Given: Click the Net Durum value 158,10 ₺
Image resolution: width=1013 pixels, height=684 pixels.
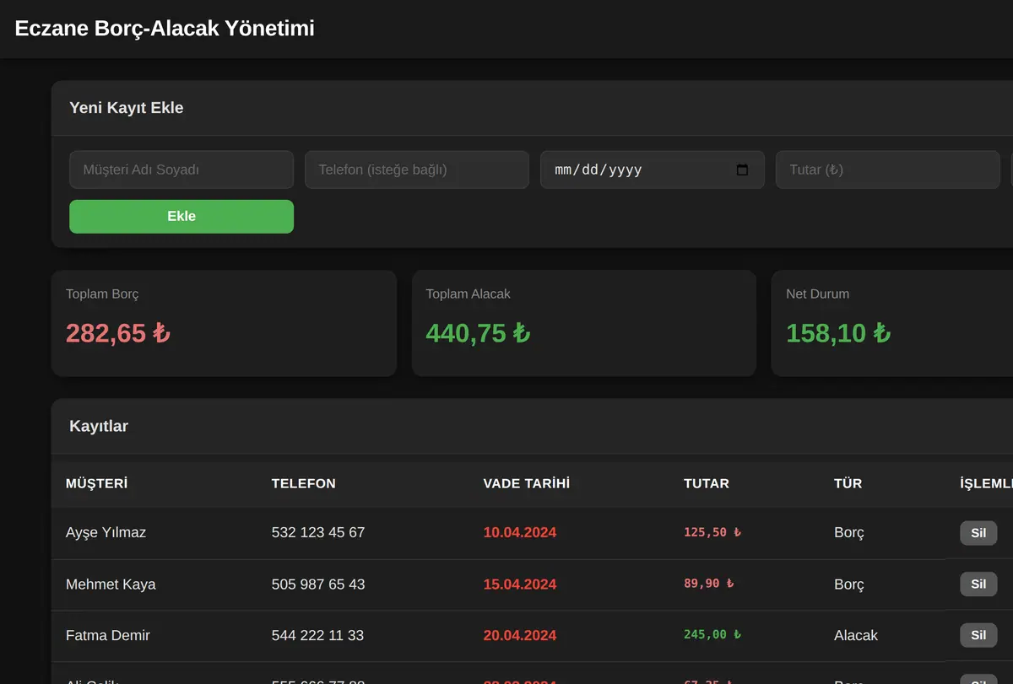Looking at the screenshot, I should tap(838, 333).
